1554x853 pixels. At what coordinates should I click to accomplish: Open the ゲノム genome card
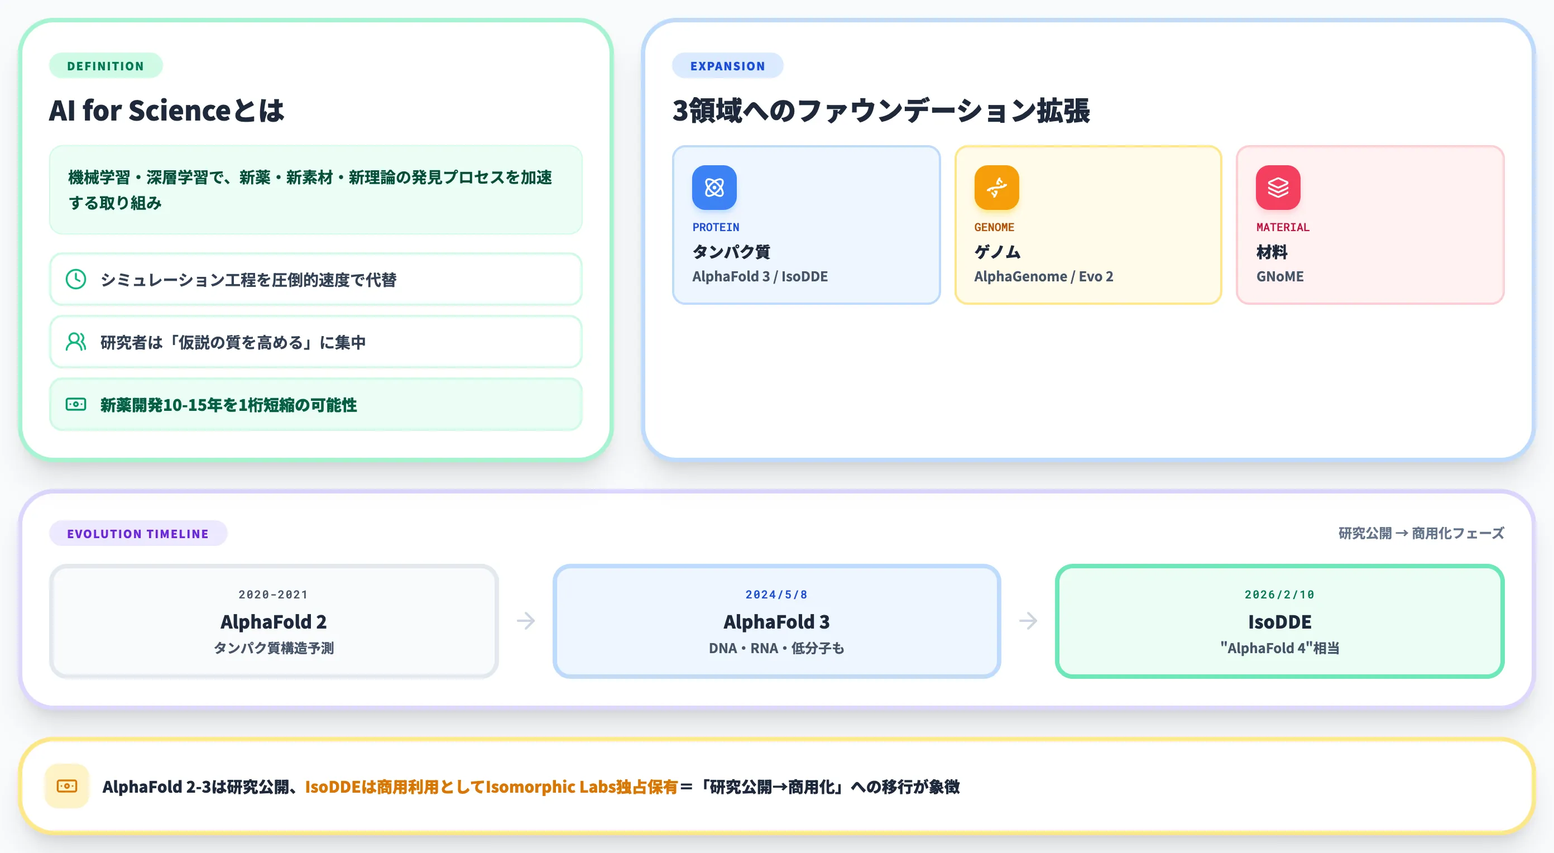[x=1088, y=225]
